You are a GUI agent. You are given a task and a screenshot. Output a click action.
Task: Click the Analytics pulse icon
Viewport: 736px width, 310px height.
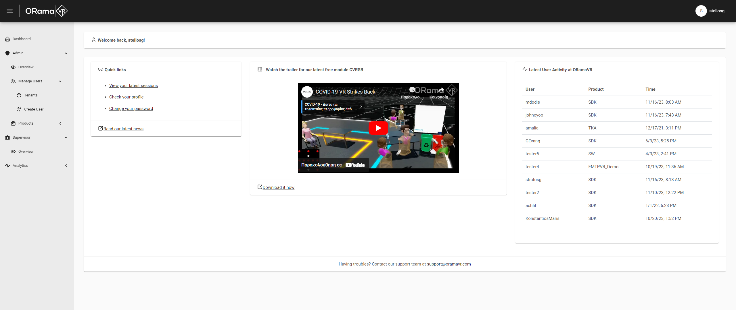(7, 166)
